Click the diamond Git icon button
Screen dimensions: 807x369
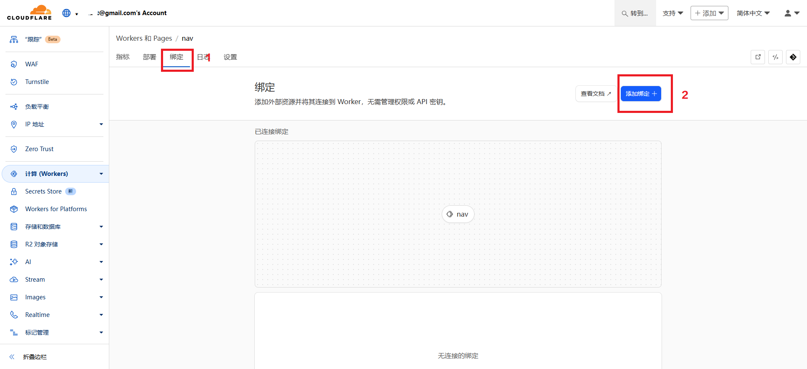793,57
